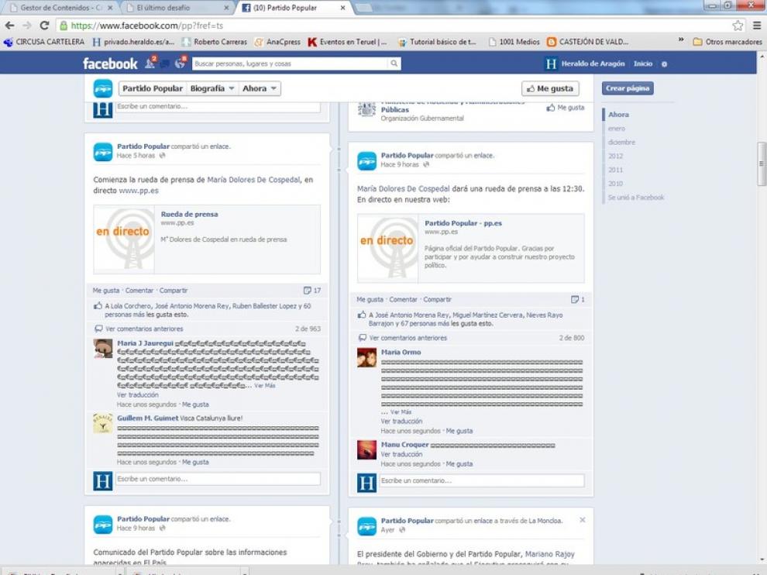Open the Tutorial básico bookmark
Viewport: 767px width, 575px height.
tap(437, 42)
